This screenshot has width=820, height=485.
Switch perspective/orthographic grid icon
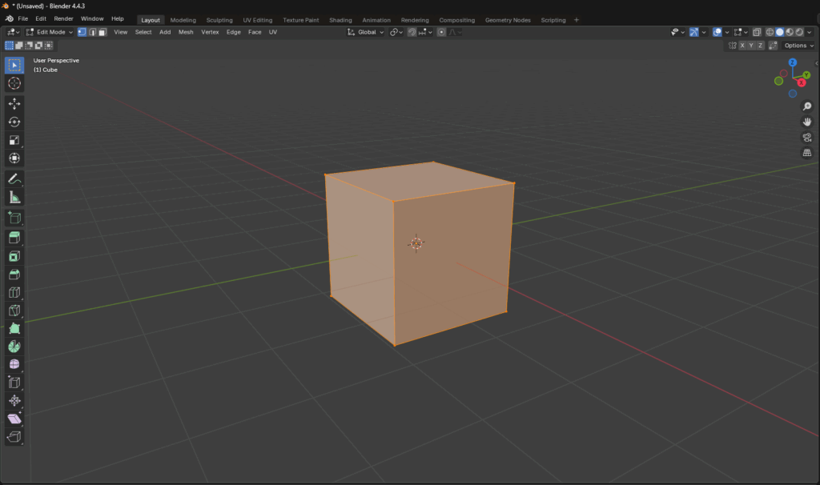tap(807, 153)
